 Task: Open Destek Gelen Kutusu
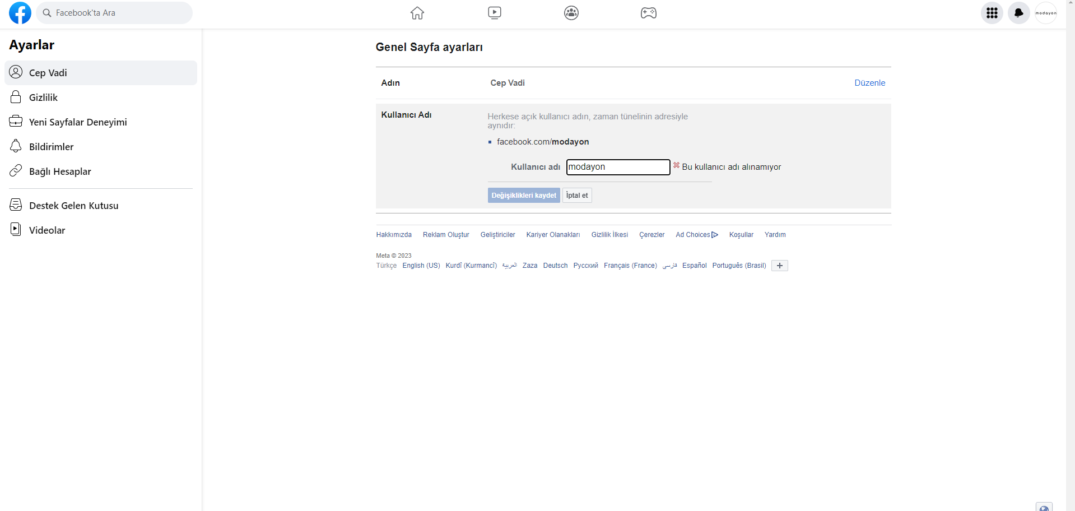(73, 205)
